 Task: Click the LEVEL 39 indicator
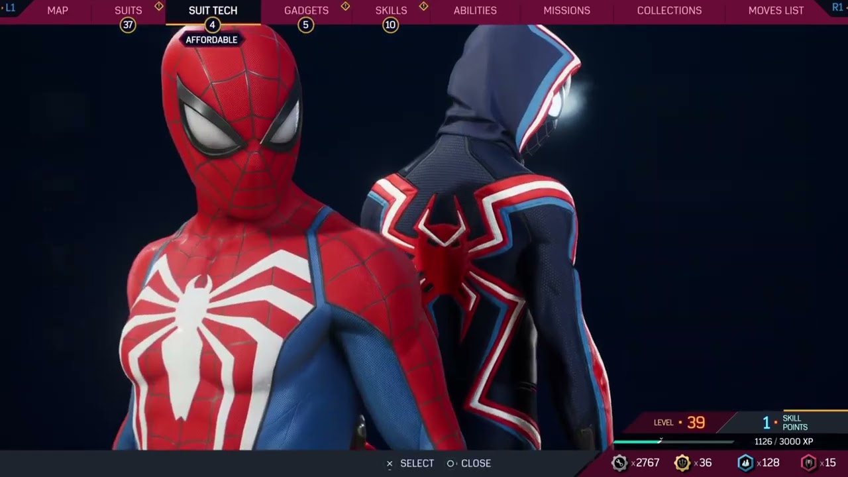pyautogui.click(x=679, y=422)
